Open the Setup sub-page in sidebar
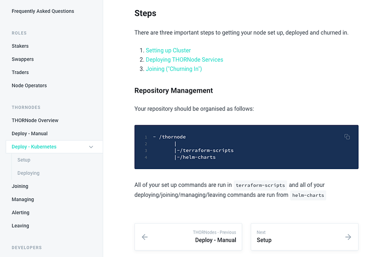Image resolution: width=382 pixels, height=257 pixels. tap(24, 160)
